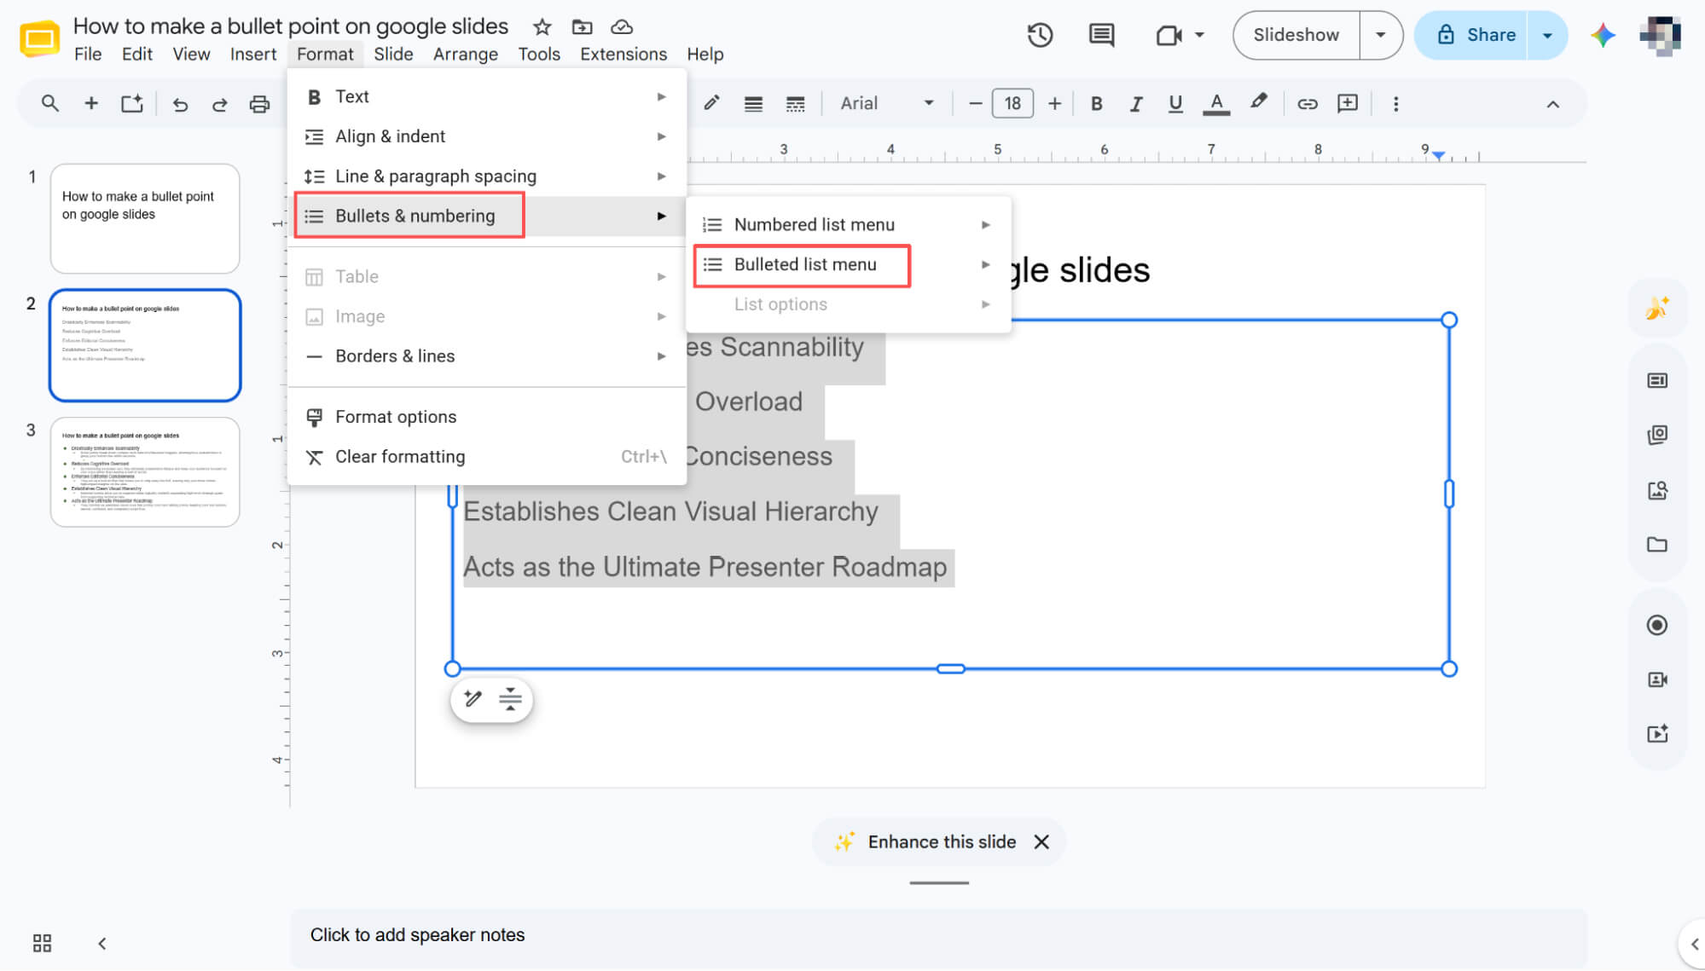Screen dimensions: 1705x971
Task: Open Borders & lines submenu
Action: point(486,356)
